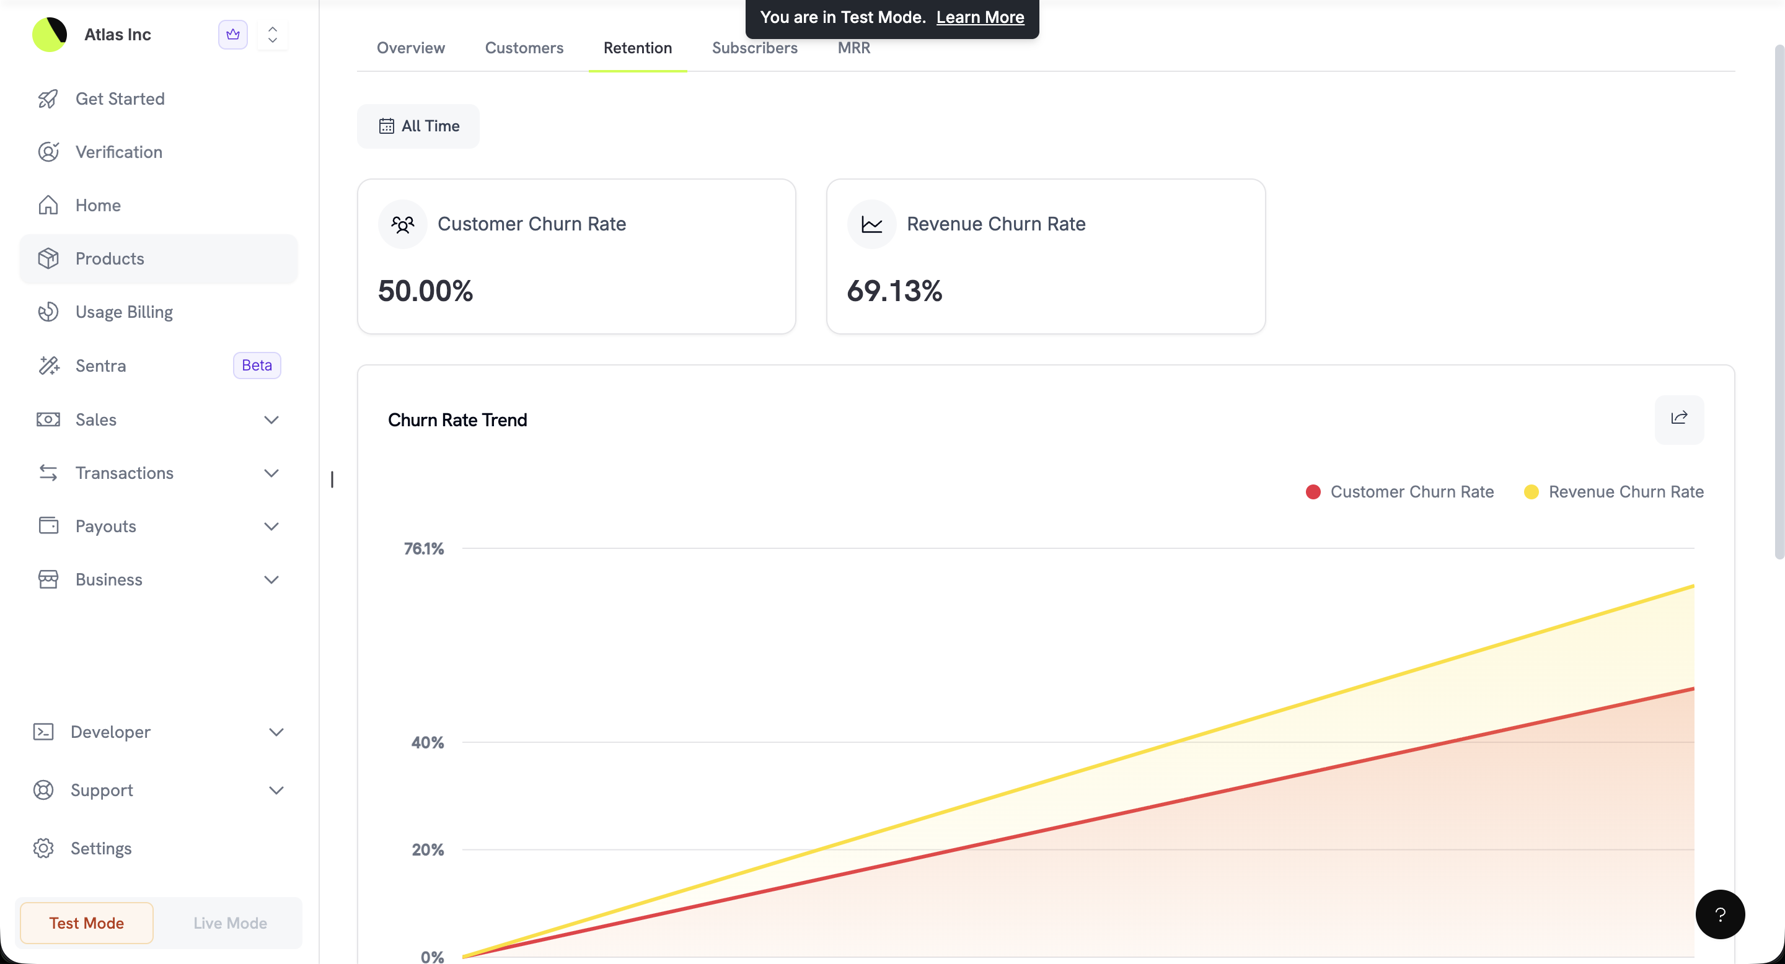This screenshot has height=964, width=1785.
Task: Open Sentra from the sidebar
Action: pos(100,366)
